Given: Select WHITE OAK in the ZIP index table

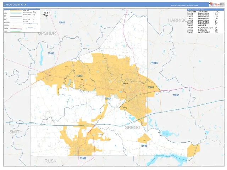Looking at the screenshot, I should [204, 32].
